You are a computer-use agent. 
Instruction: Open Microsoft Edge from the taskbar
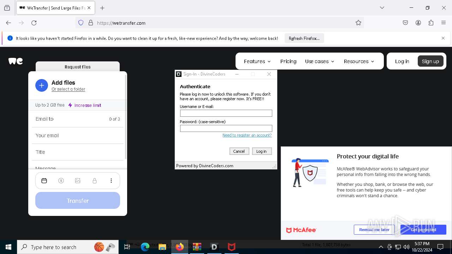[x=145, y=247]
